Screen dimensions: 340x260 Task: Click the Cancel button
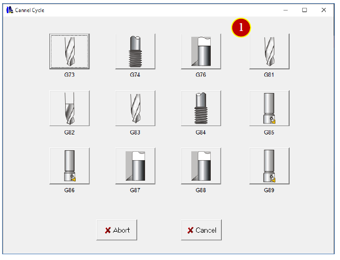[x=201, y=230]
